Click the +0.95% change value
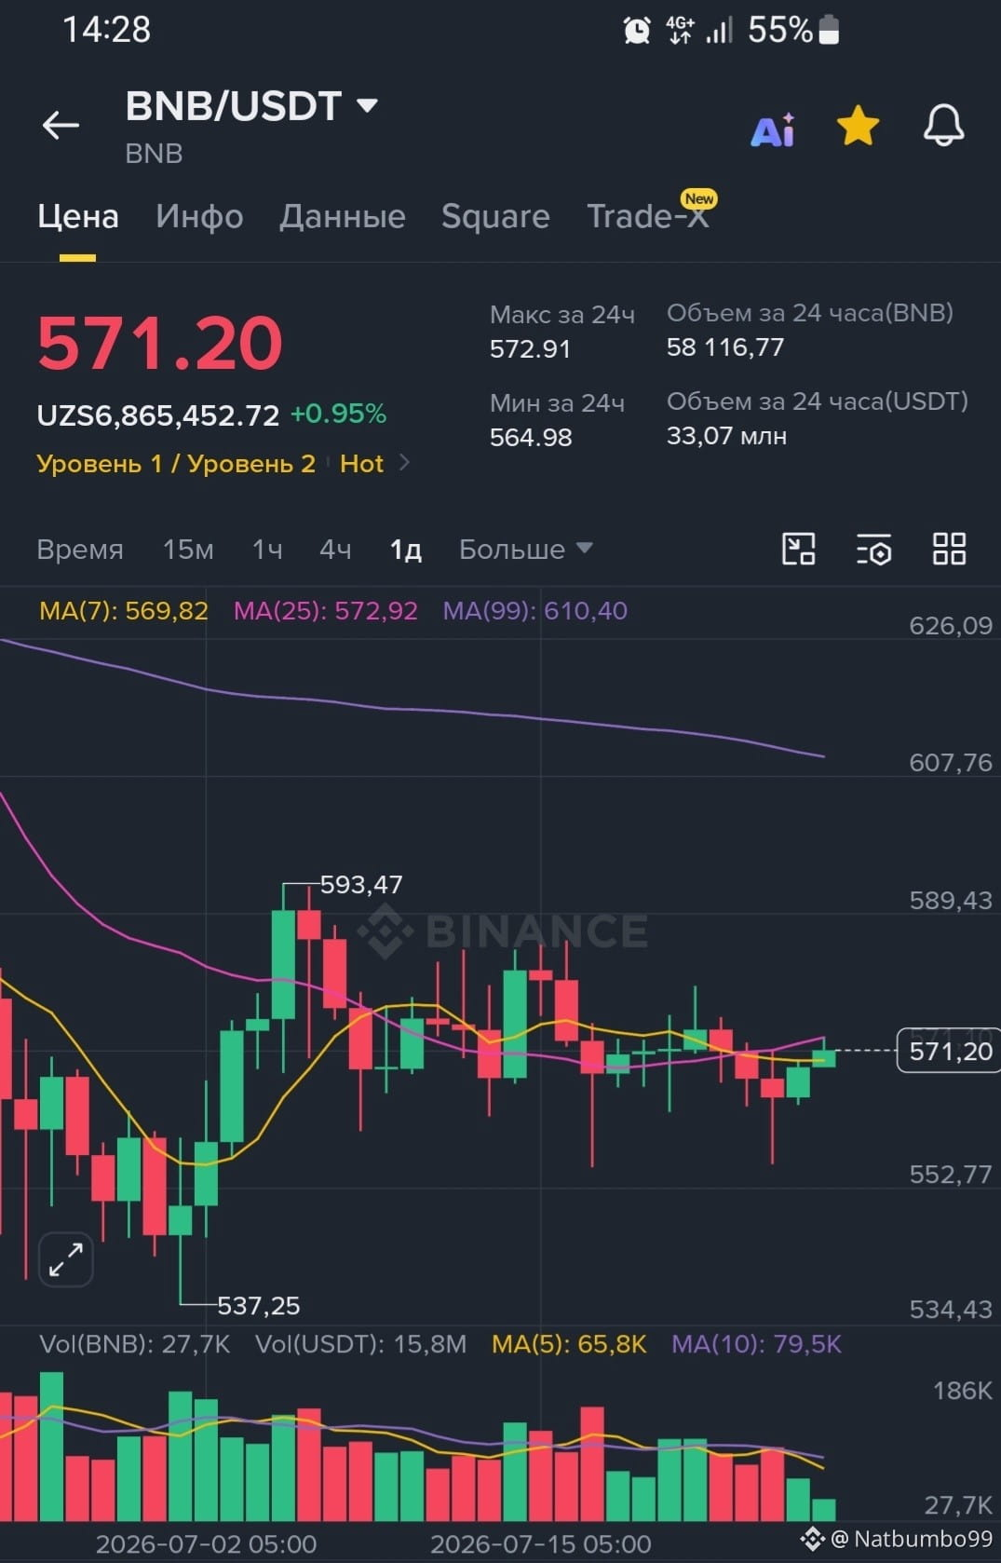1001x1563 pixels. pyautogui.click(x=338, y=414)
